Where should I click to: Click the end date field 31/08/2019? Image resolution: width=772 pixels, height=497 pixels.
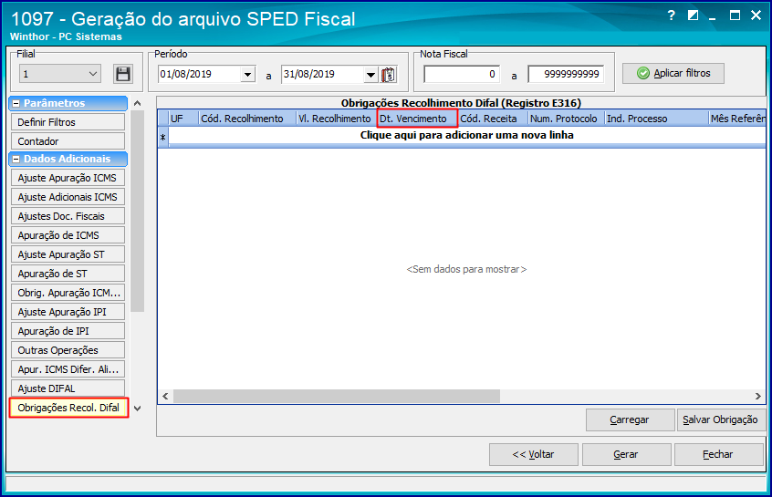pos(322,75)
